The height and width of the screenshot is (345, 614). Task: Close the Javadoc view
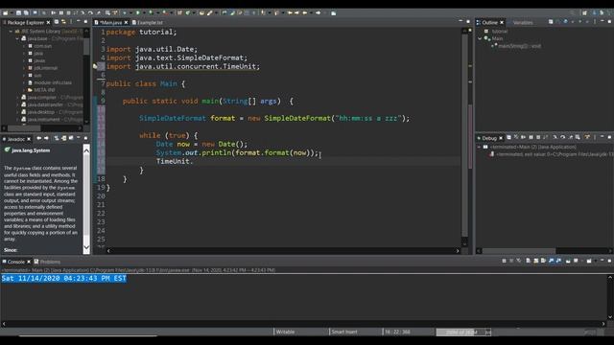pos(29,138)
